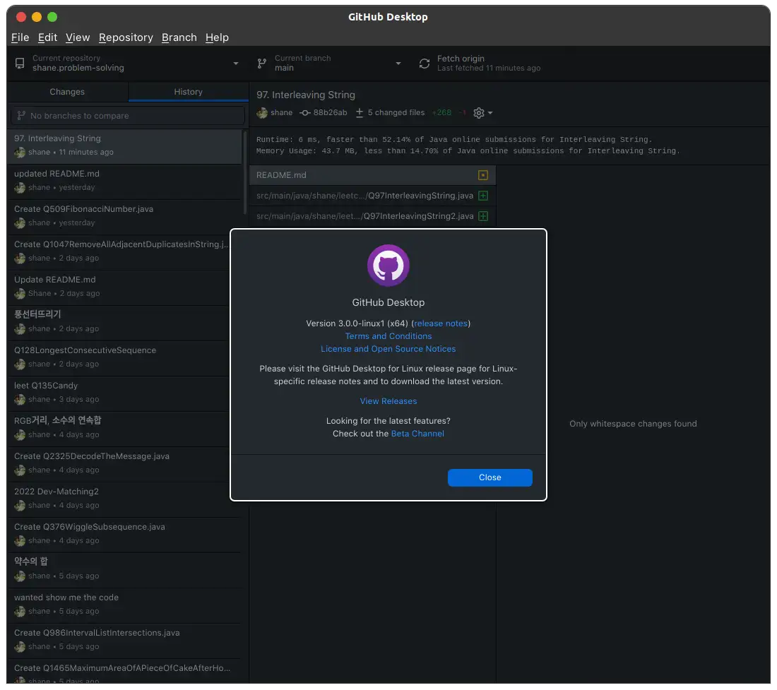Image resolution: width=777 pixels, height=690 pixels.
Task: Click the avatar on the updated README.md commit
Action: pos(20,188)
